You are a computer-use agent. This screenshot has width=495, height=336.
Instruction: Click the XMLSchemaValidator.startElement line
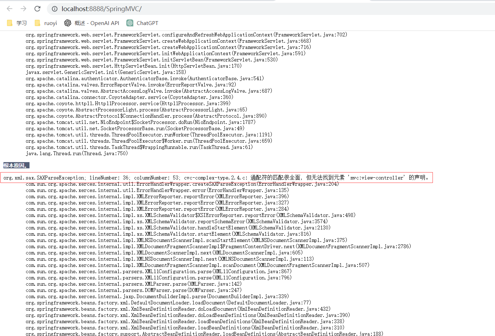tap(168, 234)
